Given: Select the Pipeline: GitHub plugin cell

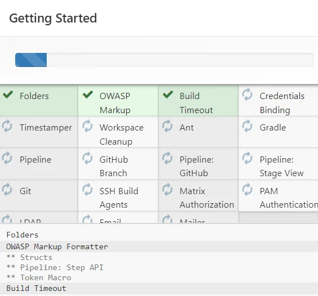Looking at the screenshot, I should [198, 164].
